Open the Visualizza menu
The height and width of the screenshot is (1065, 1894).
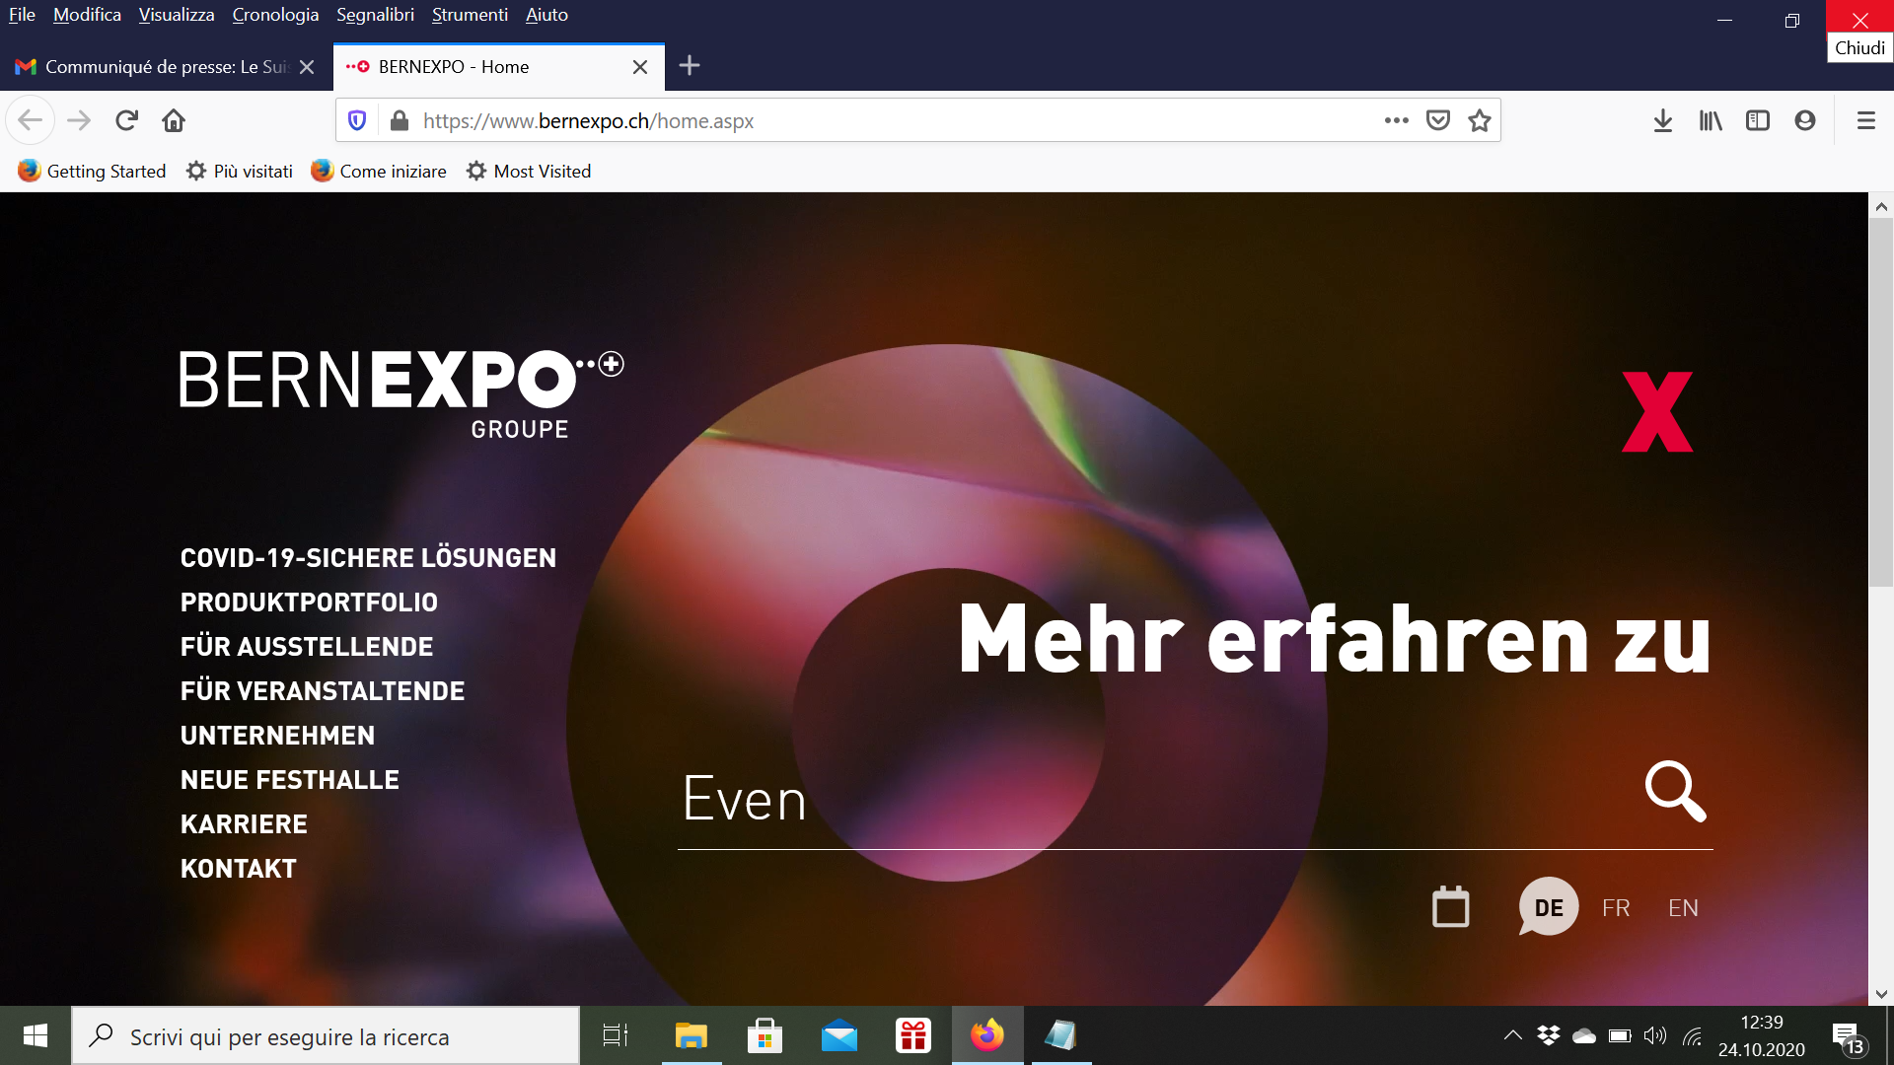pyautogui.click(x=177, y=15)
